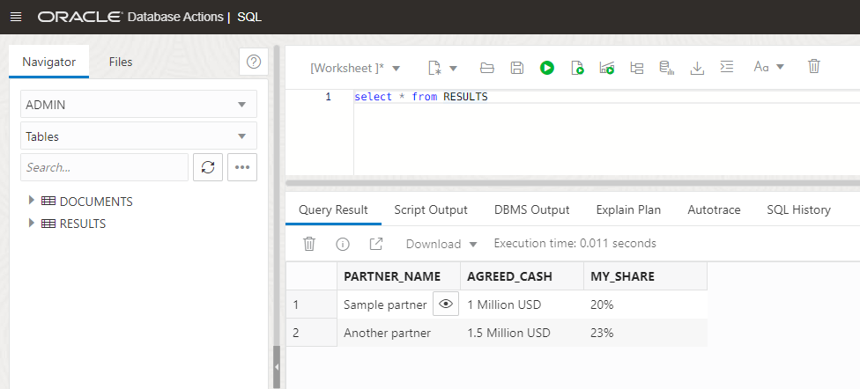
Task: Click the execution time text
Action: tap(575, 243)
